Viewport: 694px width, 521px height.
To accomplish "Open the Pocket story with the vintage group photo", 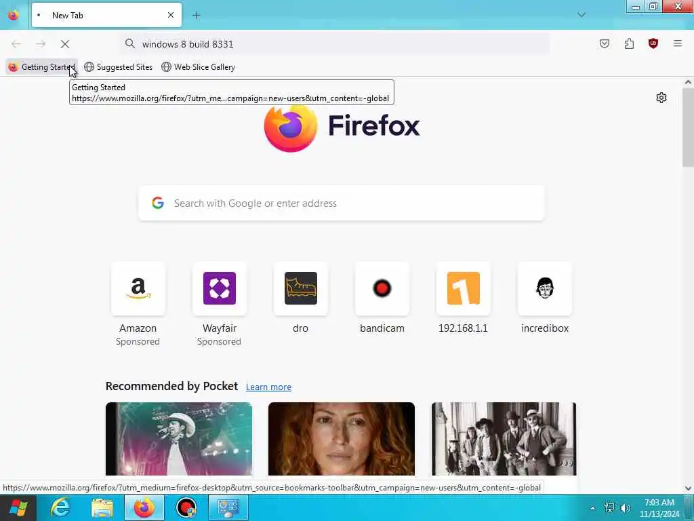I will click(504, 439).
